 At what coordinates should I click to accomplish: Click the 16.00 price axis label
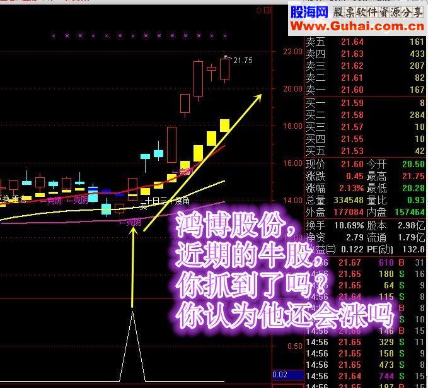click(292, 163)
